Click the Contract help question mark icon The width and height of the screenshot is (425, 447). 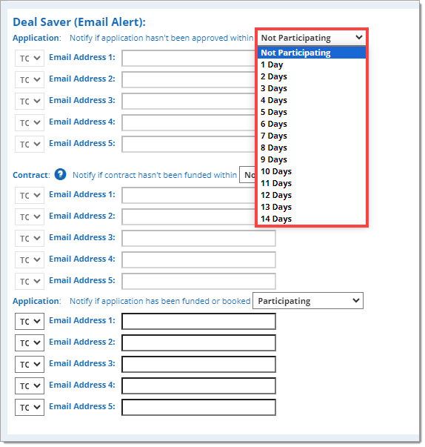click(x=61, y=174)
